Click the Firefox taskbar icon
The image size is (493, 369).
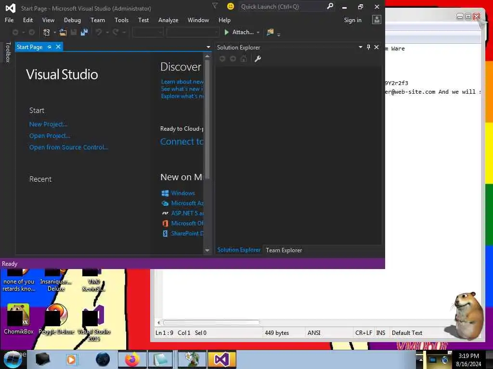pyautogui.click(x=132, y=359)
